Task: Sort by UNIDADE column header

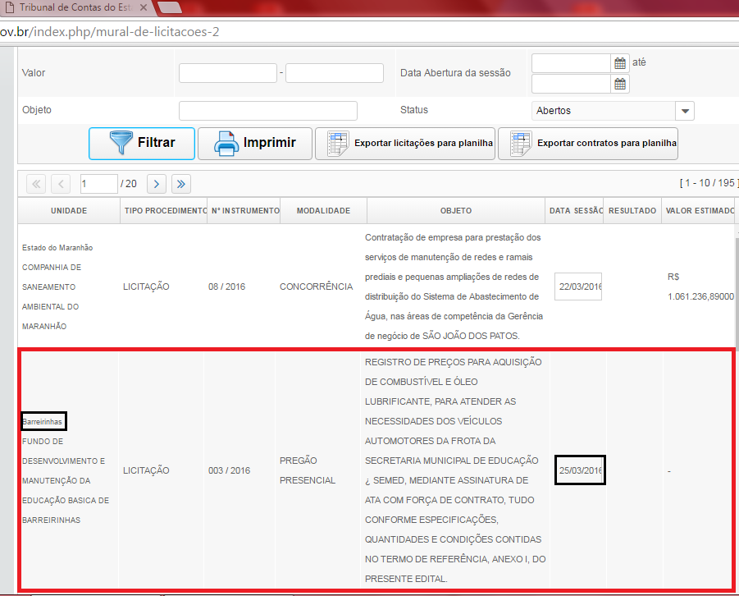Action: pos(69,211)
